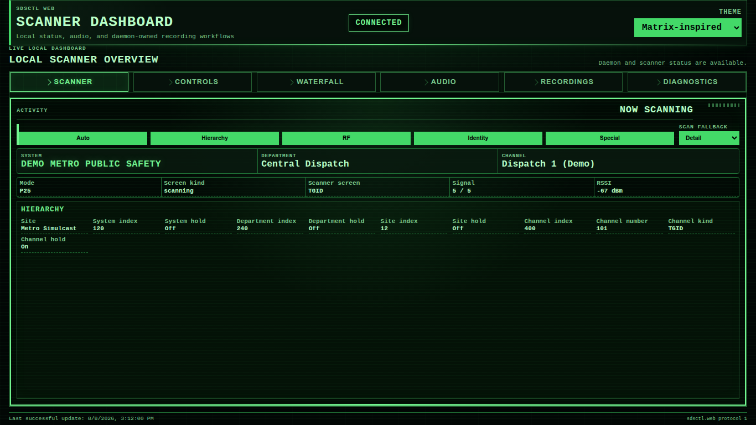The image size is (756, 425).
Task: Click the Site hold value Off
Action: tap(458, 229)
